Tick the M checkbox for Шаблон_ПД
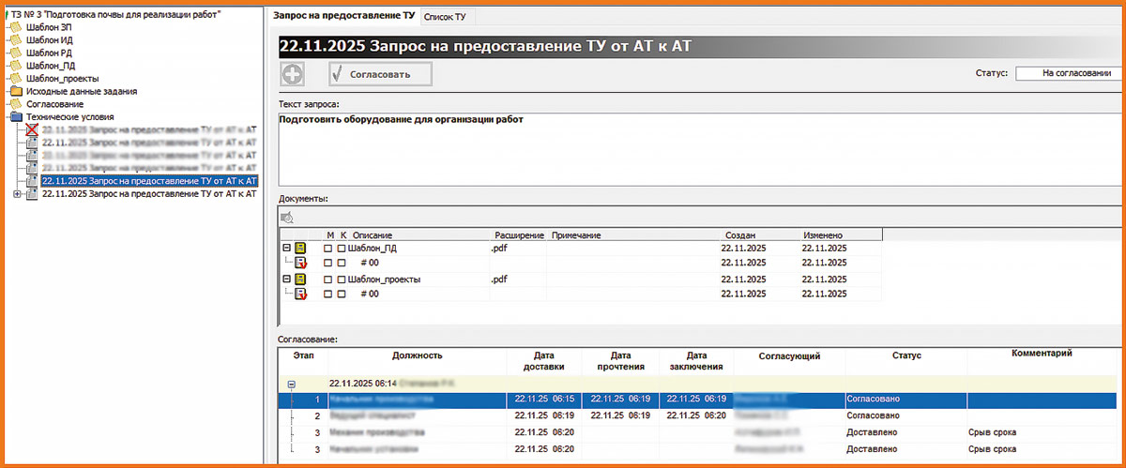Image resolution: width=1126 pixels, height=468 pixels. [x=328, y=249]
